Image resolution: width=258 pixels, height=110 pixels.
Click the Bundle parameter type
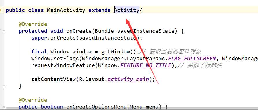pyautogui.click(x=104, y=31)
